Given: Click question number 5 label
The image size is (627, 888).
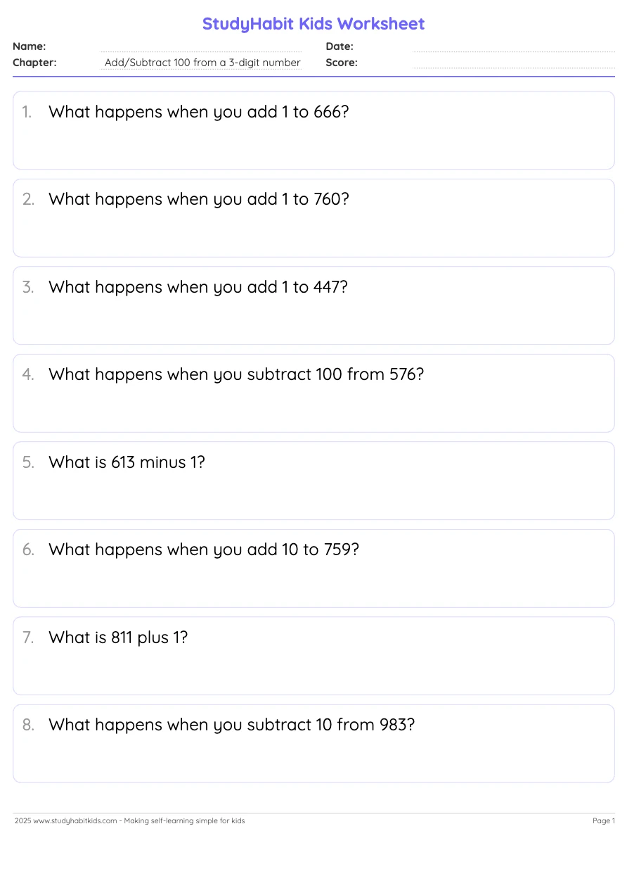Looking at the screenshot, I should click(x=28, y=462).
